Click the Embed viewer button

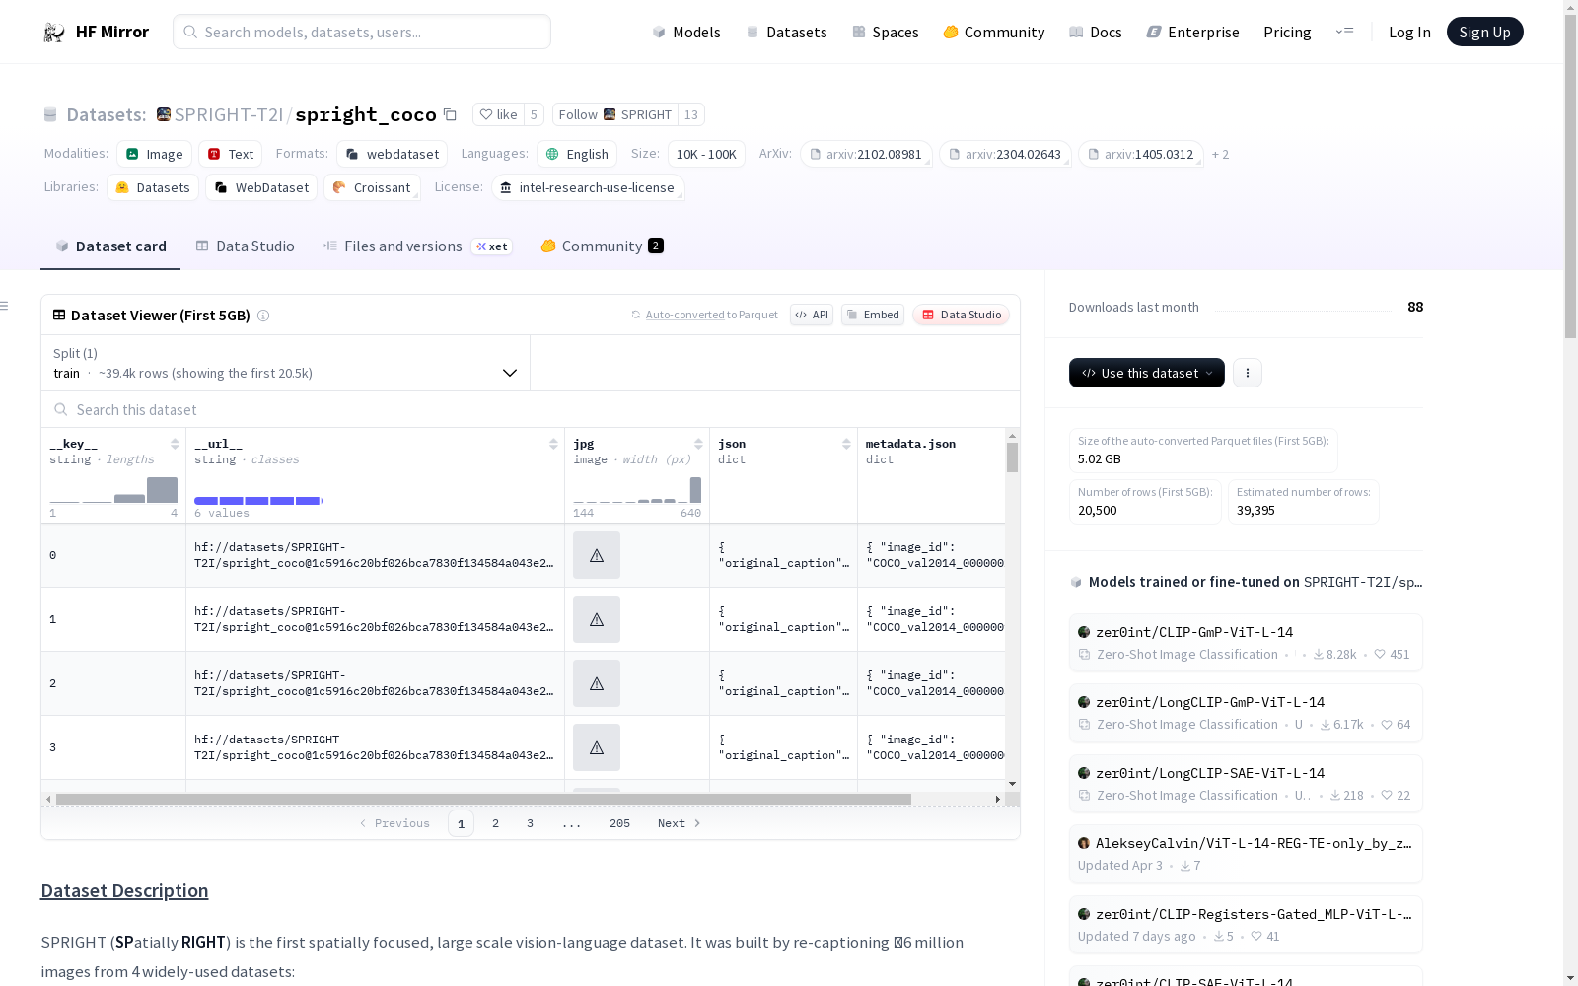(x=873, y=315)
